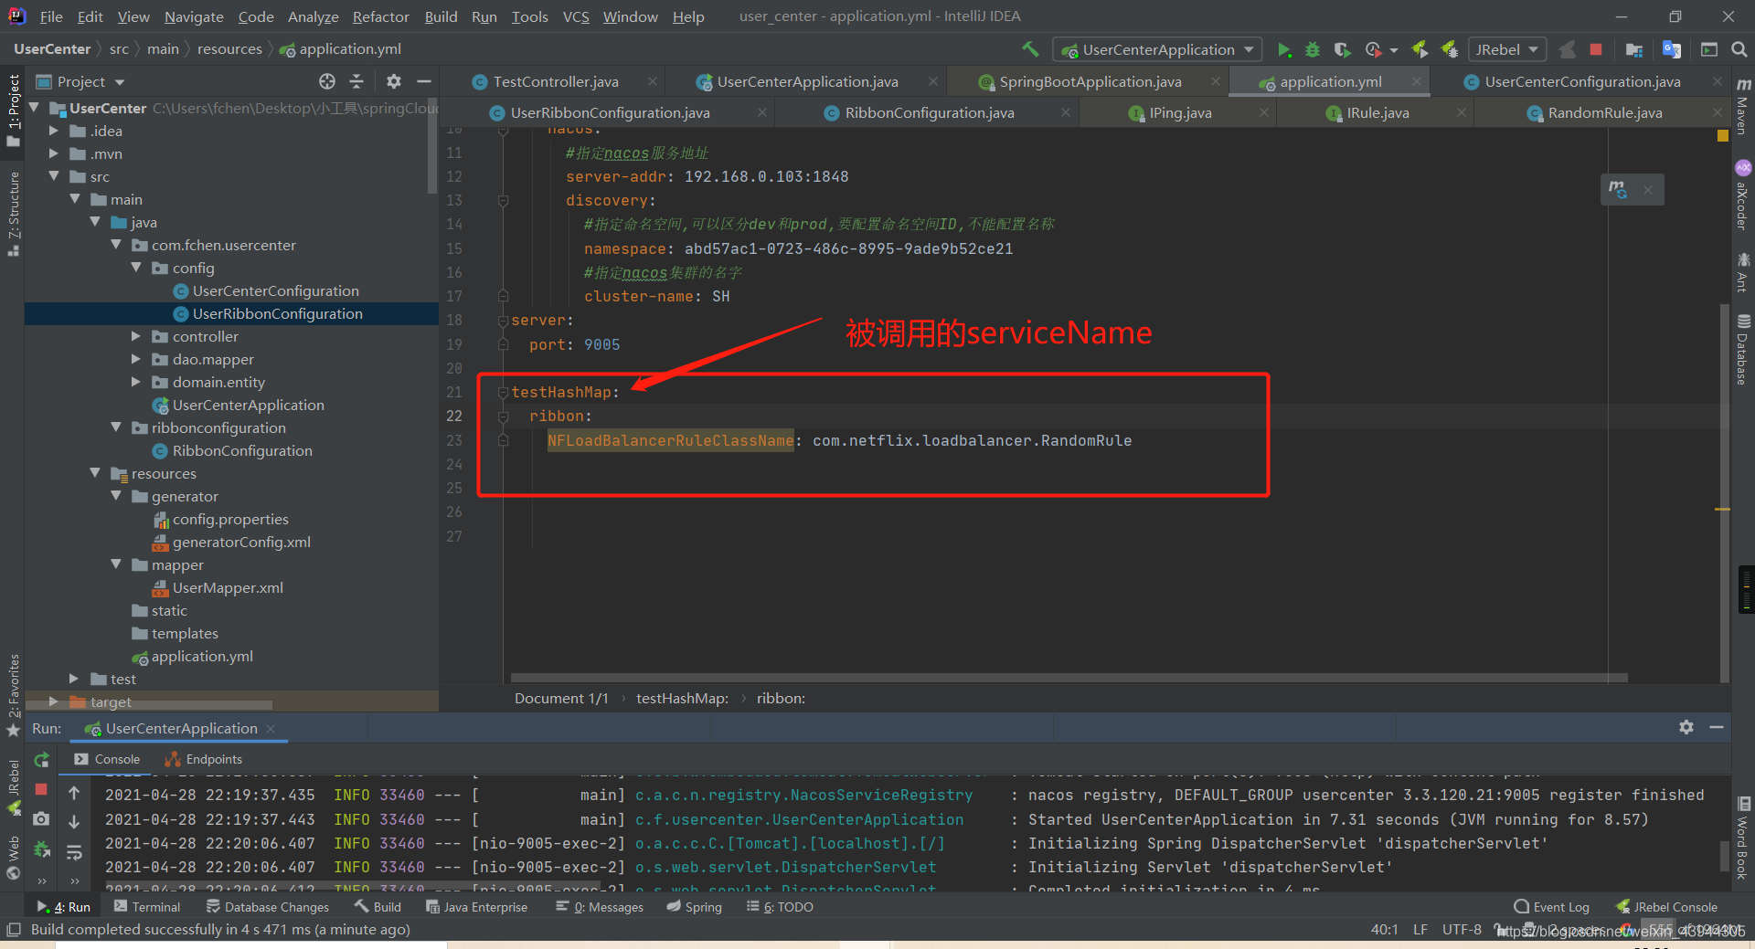Open Project panel settings gear
Viewport: 1755px width, 949px height.
click(394, 81)
